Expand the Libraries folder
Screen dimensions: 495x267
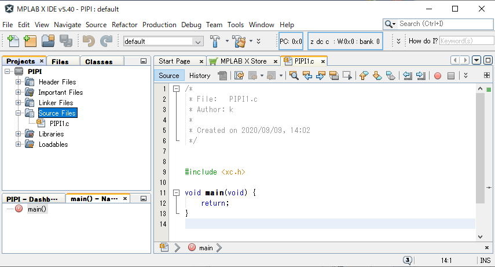[x=19, y=134]
